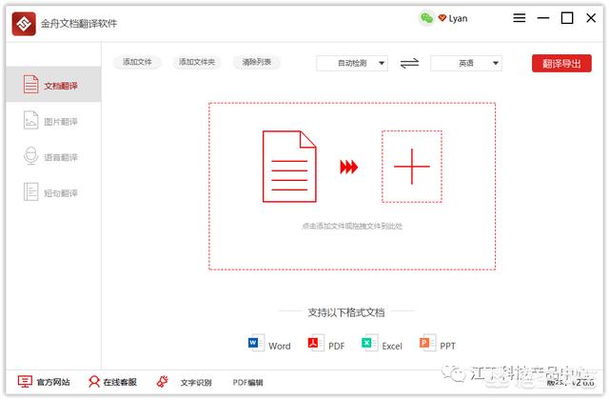Click the image icon beside 图片翻译
This screenshot has height=400, width=609.
pos(30,120)
